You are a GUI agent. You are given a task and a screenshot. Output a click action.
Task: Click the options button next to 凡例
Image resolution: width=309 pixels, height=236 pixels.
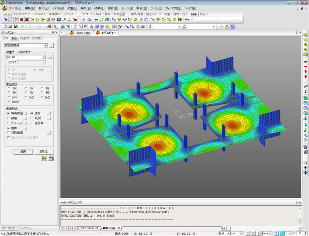tap(49, 118)
